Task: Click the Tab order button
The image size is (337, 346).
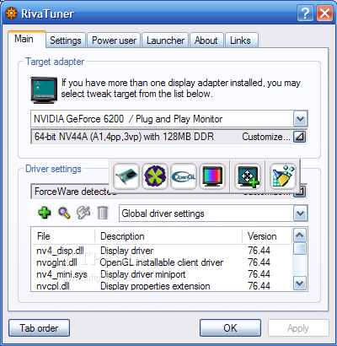Action: point(39,328)
